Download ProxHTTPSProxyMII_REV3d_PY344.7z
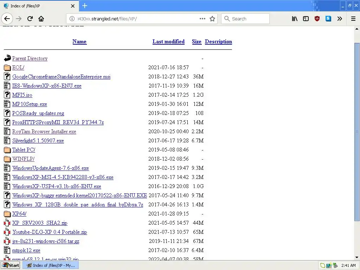This screenshot has height=270, width=360. tap(58, 122)
